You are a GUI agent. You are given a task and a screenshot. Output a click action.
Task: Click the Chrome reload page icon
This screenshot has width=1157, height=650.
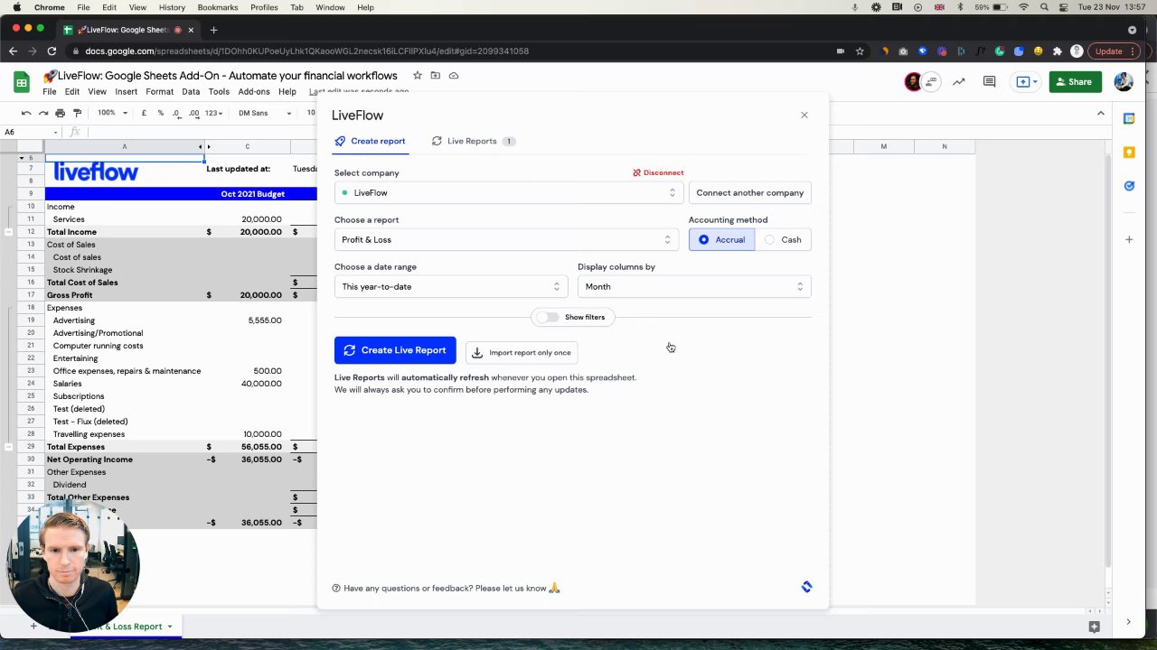coord(52,51)
